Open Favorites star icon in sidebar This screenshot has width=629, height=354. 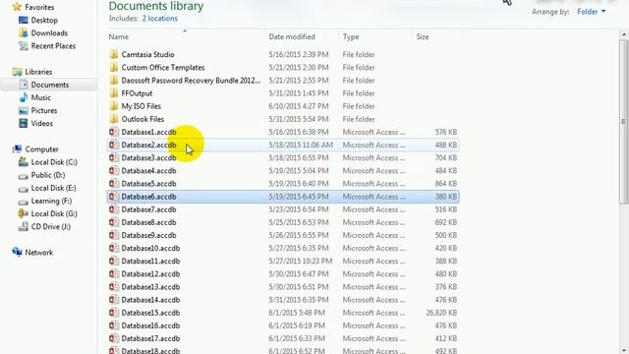[17, 7]
